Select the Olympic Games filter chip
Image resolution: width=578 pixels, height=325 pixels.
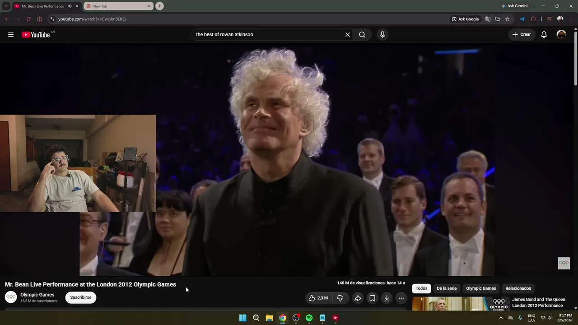[481, 288]
